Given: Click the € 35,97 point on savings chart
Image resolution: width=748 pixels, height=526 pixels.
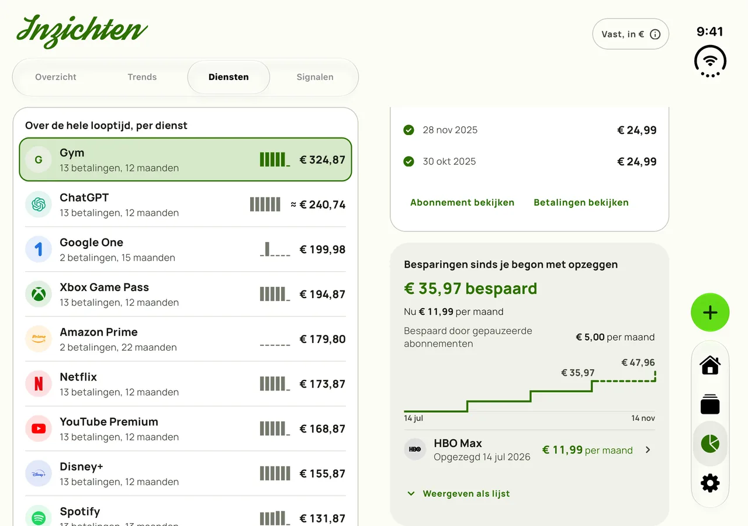Looking at the screenshot, I should coord(593,381).
